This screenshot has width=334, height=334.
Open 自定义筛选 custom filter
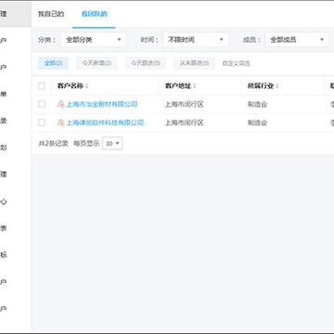tap(236, 63)
